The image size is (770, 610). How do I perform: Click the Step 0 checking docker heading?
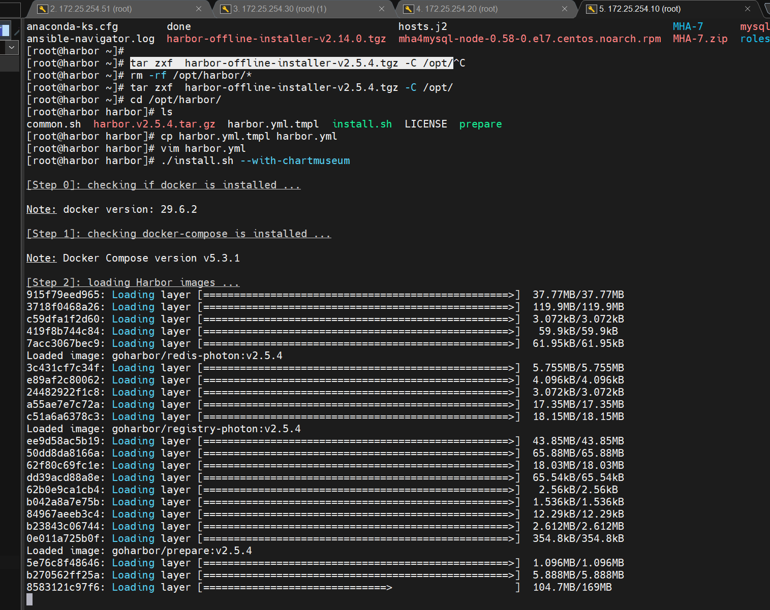164,185
